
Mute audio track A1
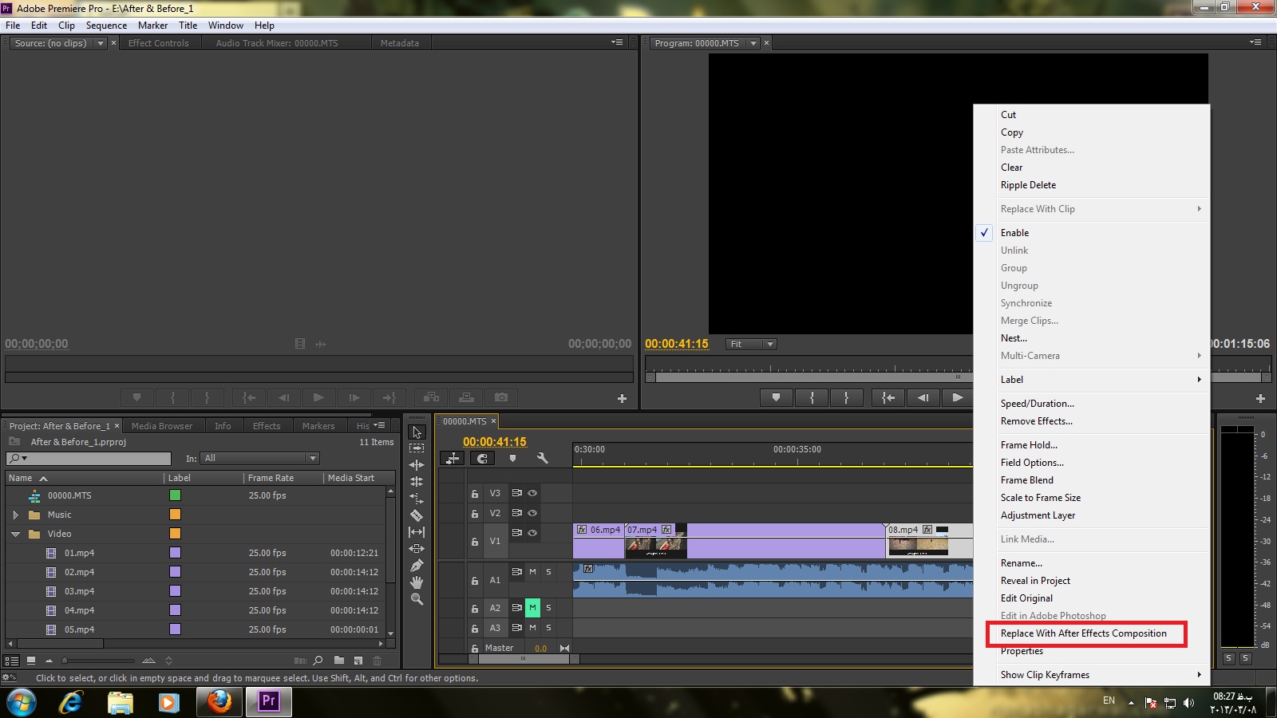532,572
